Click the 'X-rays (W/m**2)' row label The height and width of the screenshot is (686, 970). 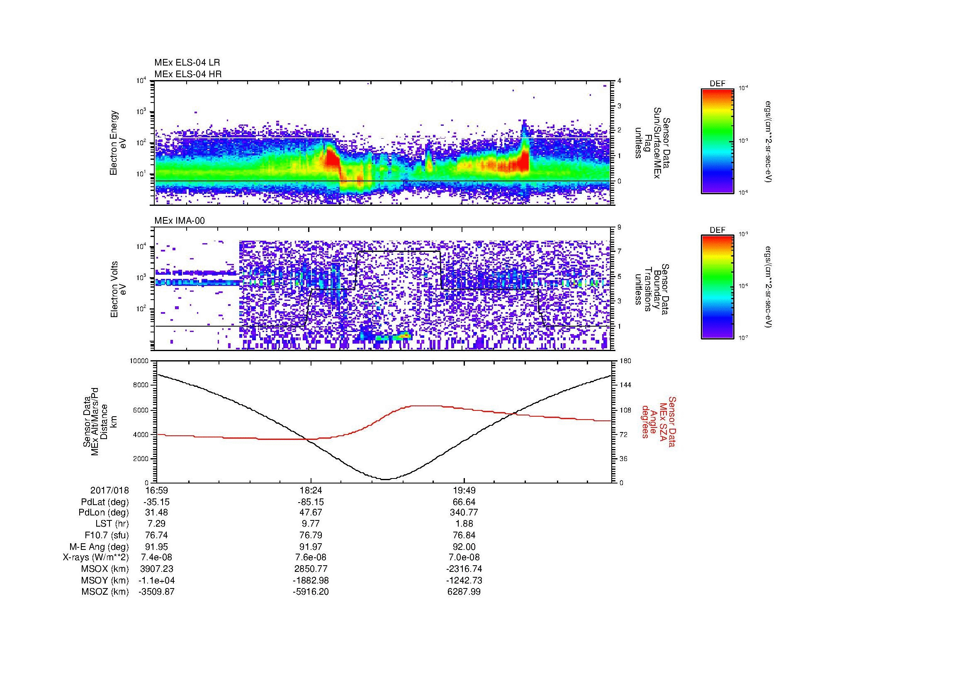(95, 557)
